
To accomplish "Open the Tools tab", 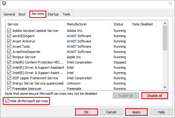I will [66, 14].
